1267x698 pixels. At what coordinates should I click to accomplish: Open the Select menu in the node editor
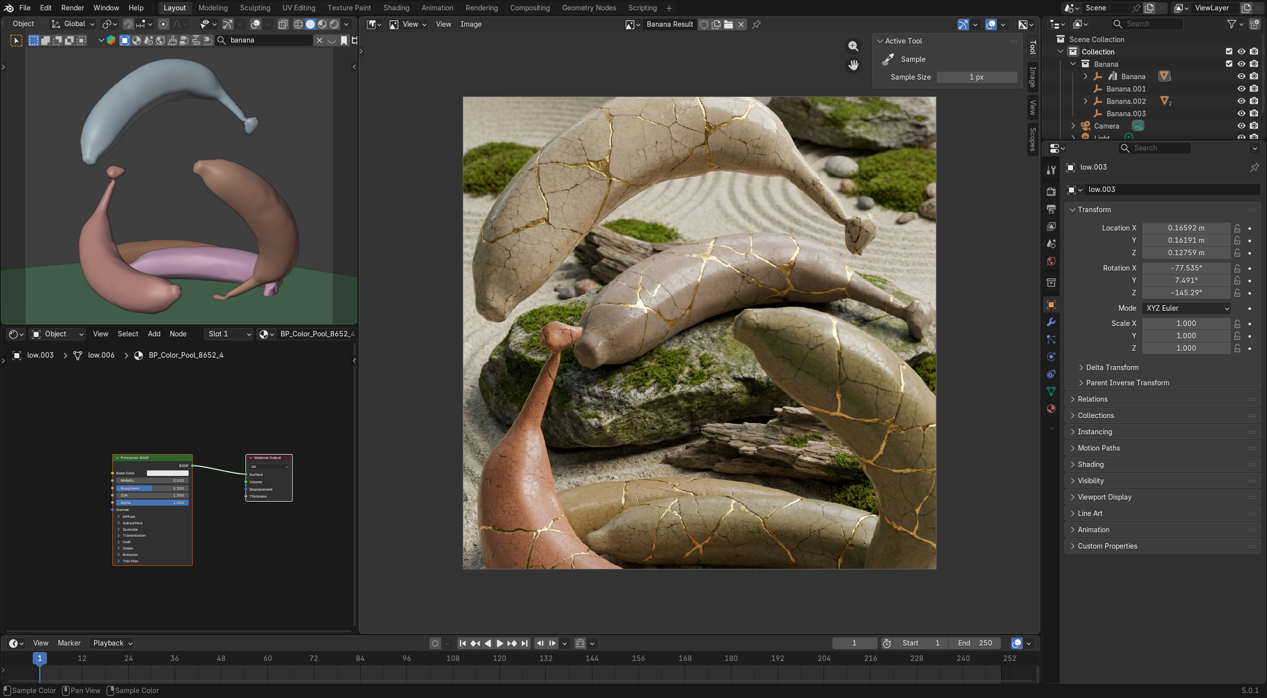click(128, 334)
